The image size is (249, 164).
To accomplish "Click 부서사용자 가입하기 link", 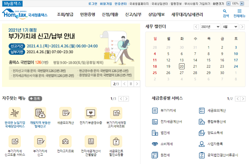I will (197, 4).
